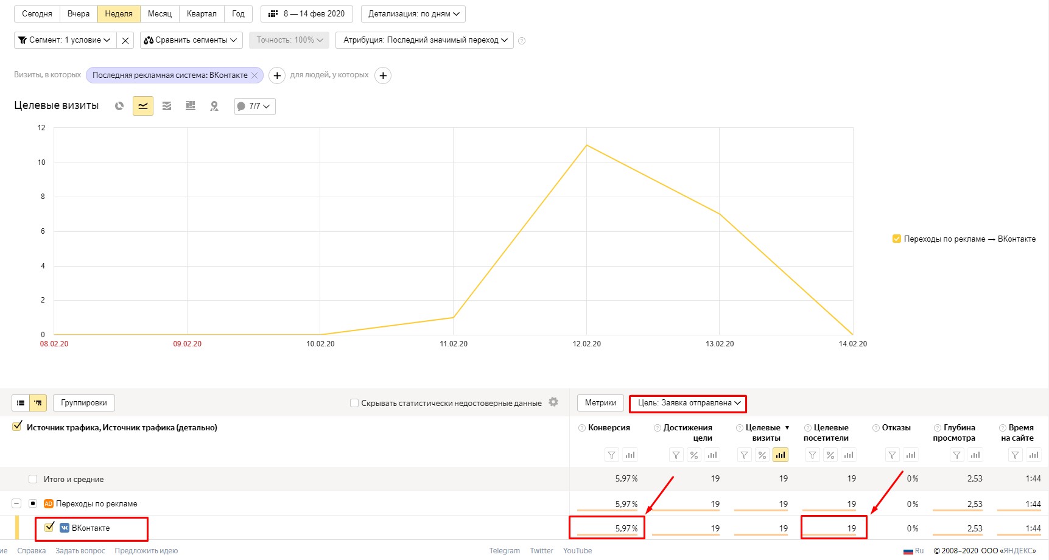Viewport: 1049px width, 560px height.
Task: Toggle the Целевые визиты chart icon
Action: pos(781,455)
